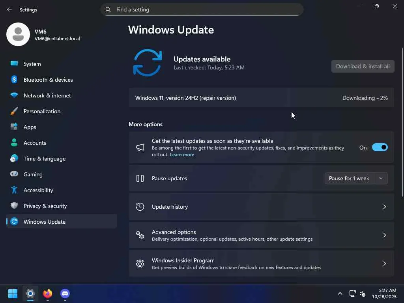Go to Apps settings
This screenshot has width=404, height=303.
pyautogui.click(x=61, y=127)
